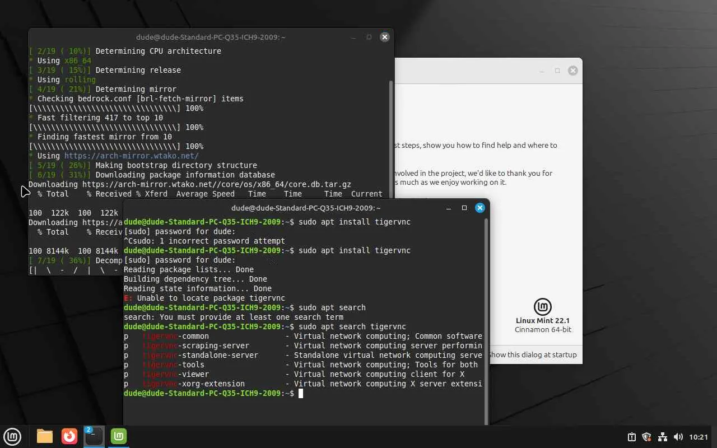
Task: Minimize the front terminal window
Action: [x=449, y=208]
